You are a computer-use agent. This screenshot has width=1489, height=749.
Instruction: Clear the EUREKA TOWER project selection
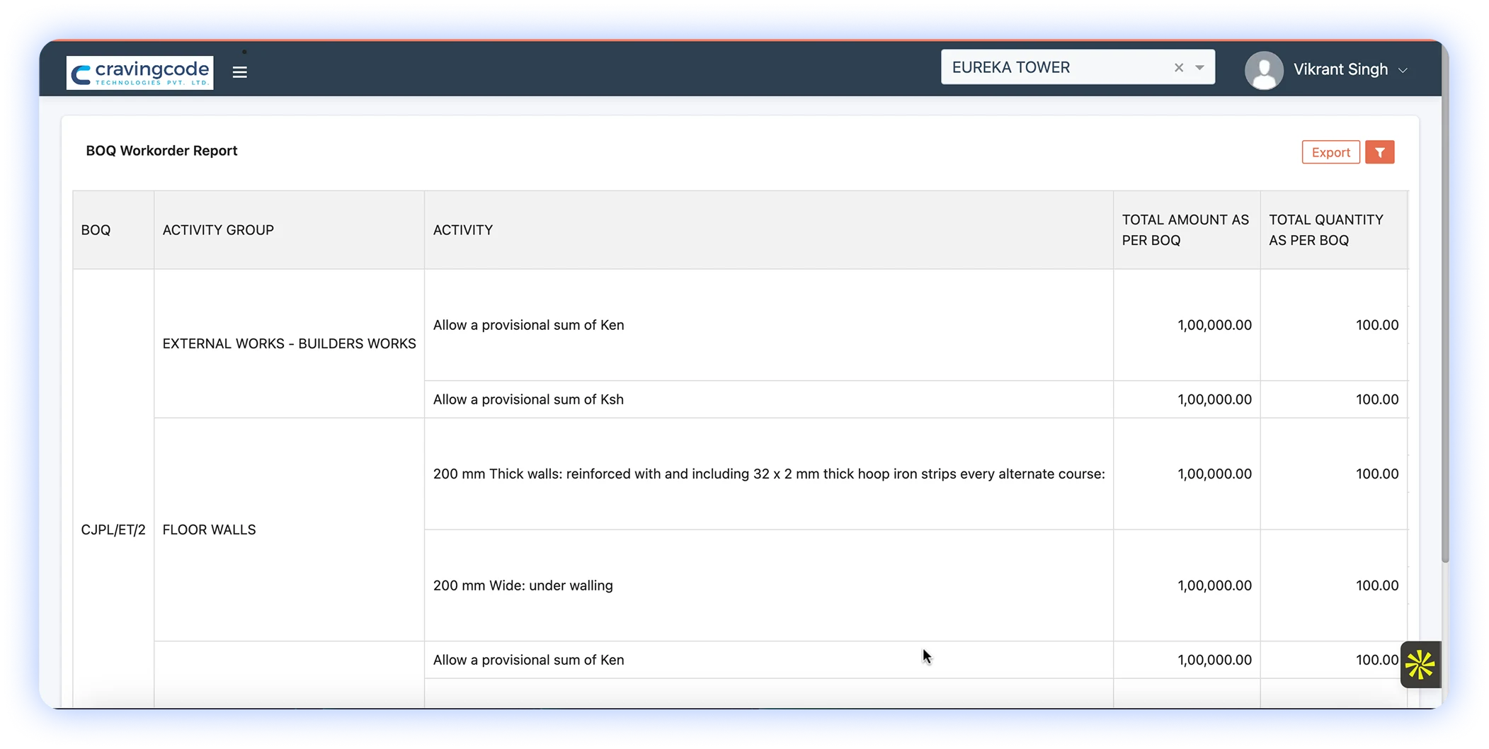pyautogui.click(x=1178, y=67)
